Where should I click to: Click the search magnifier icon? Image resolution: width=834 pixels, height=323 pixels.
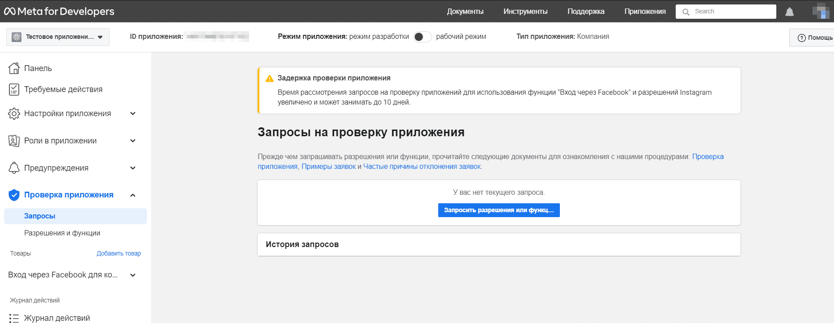pyautogui.click(x=686, y=12)
